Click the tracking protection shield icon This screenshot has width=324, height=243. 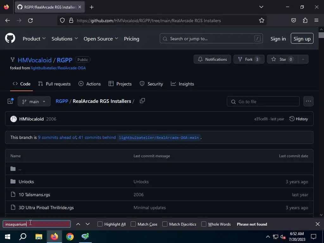[x=62, y=21]
